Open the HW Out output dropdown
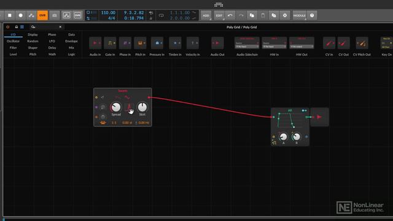Viewport: 393px width, 221px height. 302,47
